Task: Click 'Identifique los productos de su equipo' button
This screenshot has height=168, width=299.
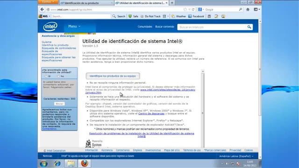Action: tap(113, 76)
